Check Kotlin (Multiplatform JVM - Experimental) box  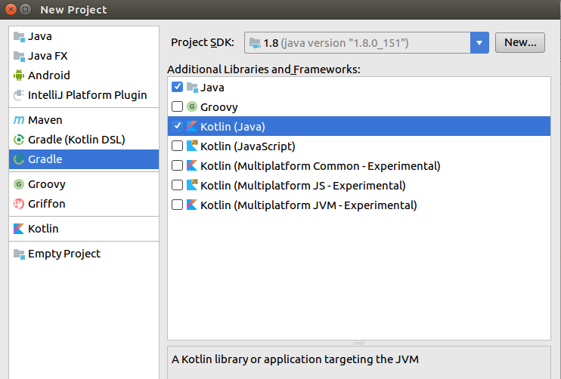tap(177, 205)
